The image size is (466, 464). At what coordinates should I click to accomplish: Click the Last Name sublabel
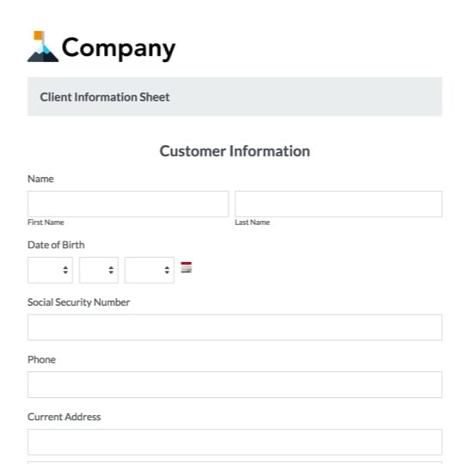click(x=252, y=223)
